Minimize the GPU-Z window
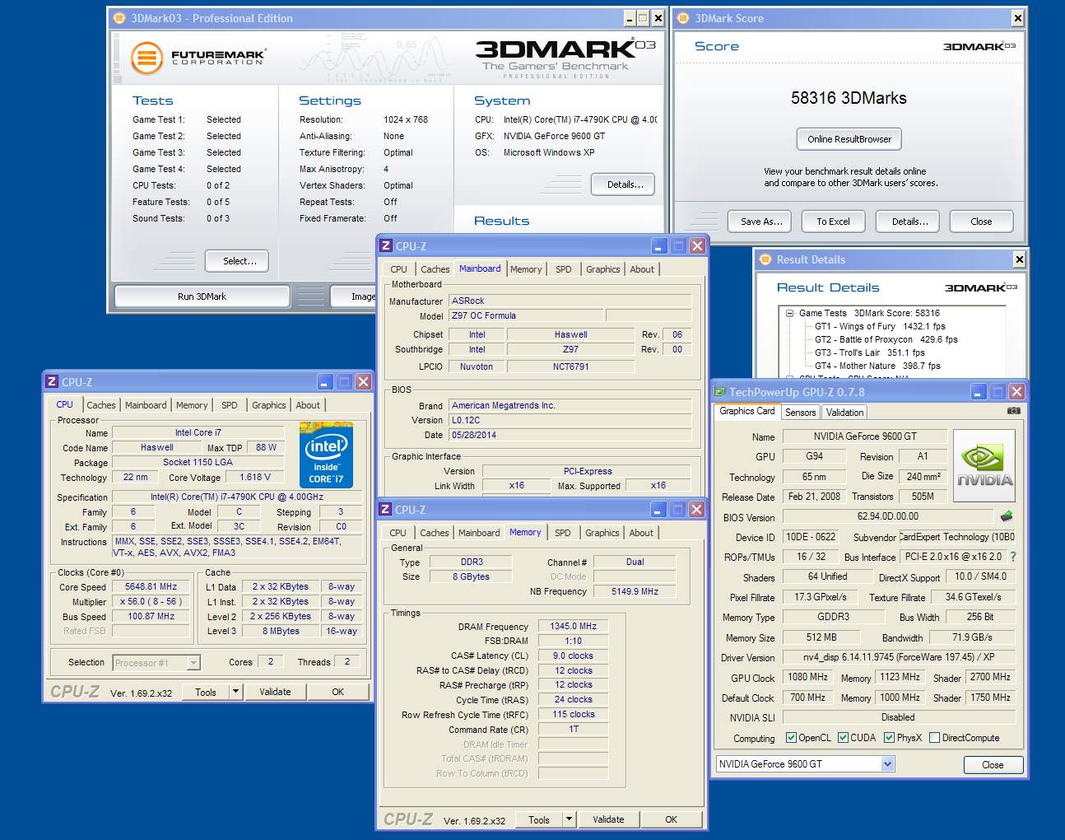 (979, 392)
